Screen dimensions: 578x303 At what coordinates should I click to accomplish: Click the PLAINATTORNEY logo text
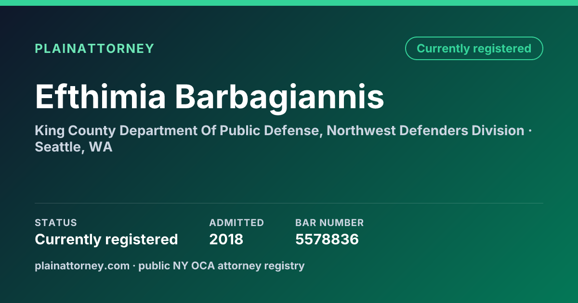(x=94, y=49)
